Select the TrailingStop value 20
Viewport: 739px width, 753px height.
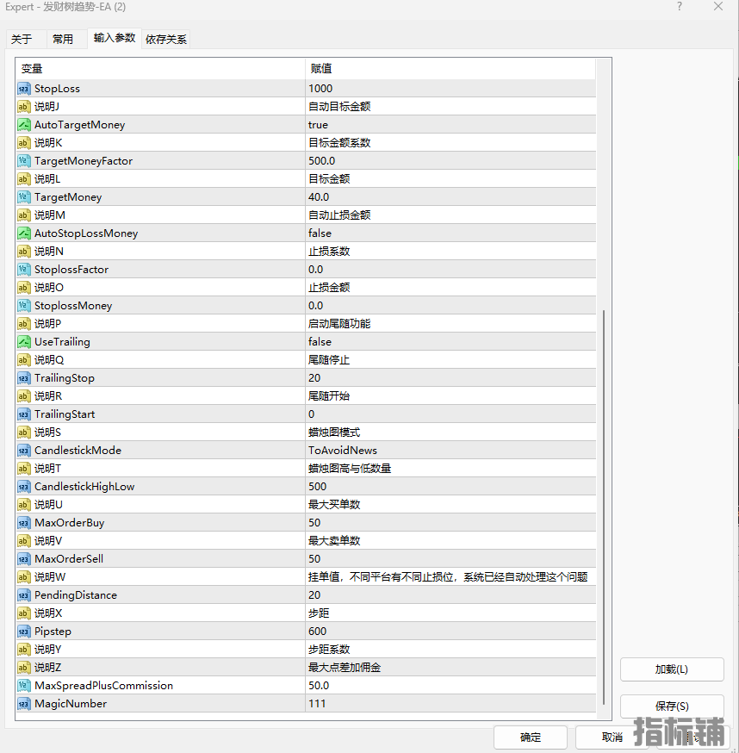(450, 378)
